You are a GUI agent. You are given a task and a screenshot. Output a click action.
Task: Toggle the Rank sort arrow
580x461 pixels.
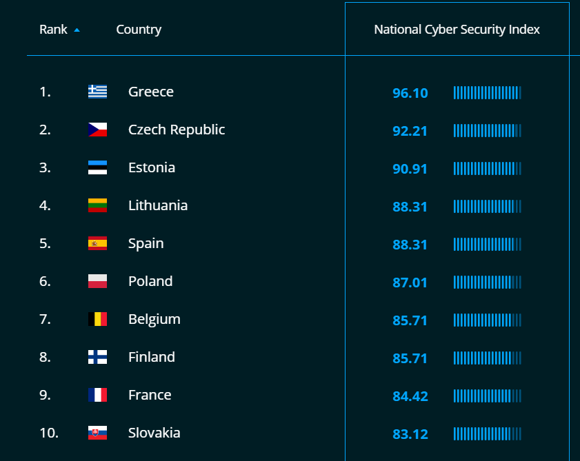tap(77, 30)
